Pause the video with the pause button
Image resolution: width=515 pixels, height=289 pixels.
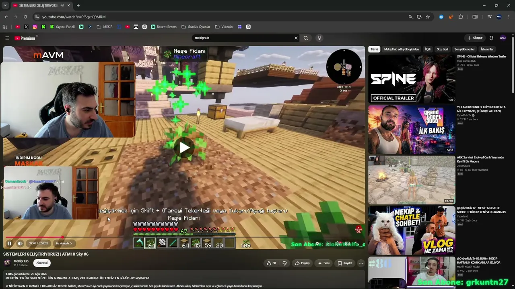coord(10,243)
